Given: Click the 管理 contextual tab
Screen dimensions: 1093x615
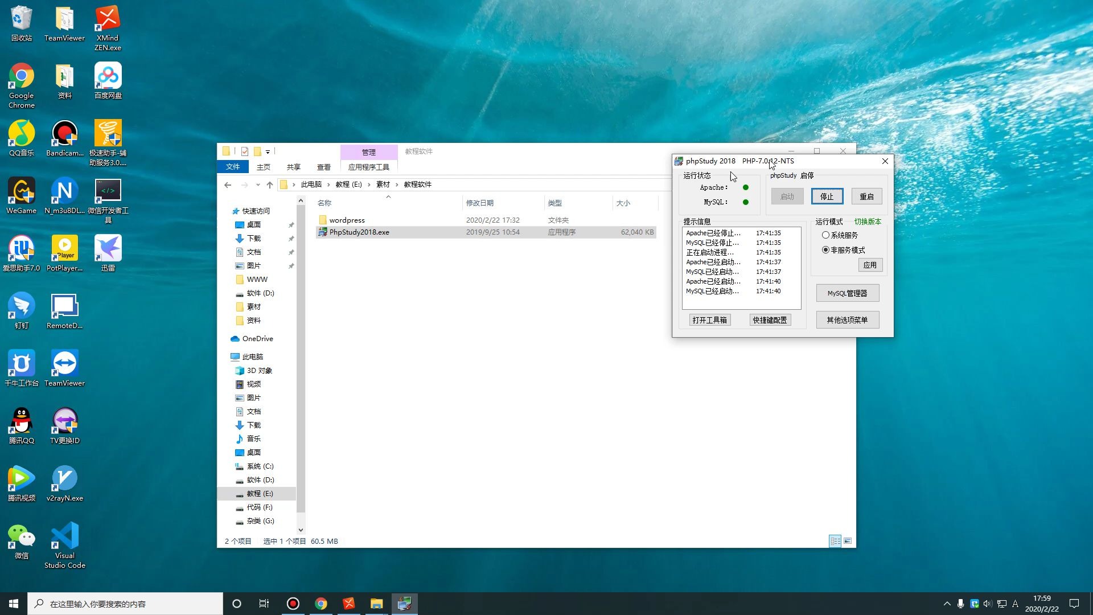Looking at the screenshot, I should point(369,152).
